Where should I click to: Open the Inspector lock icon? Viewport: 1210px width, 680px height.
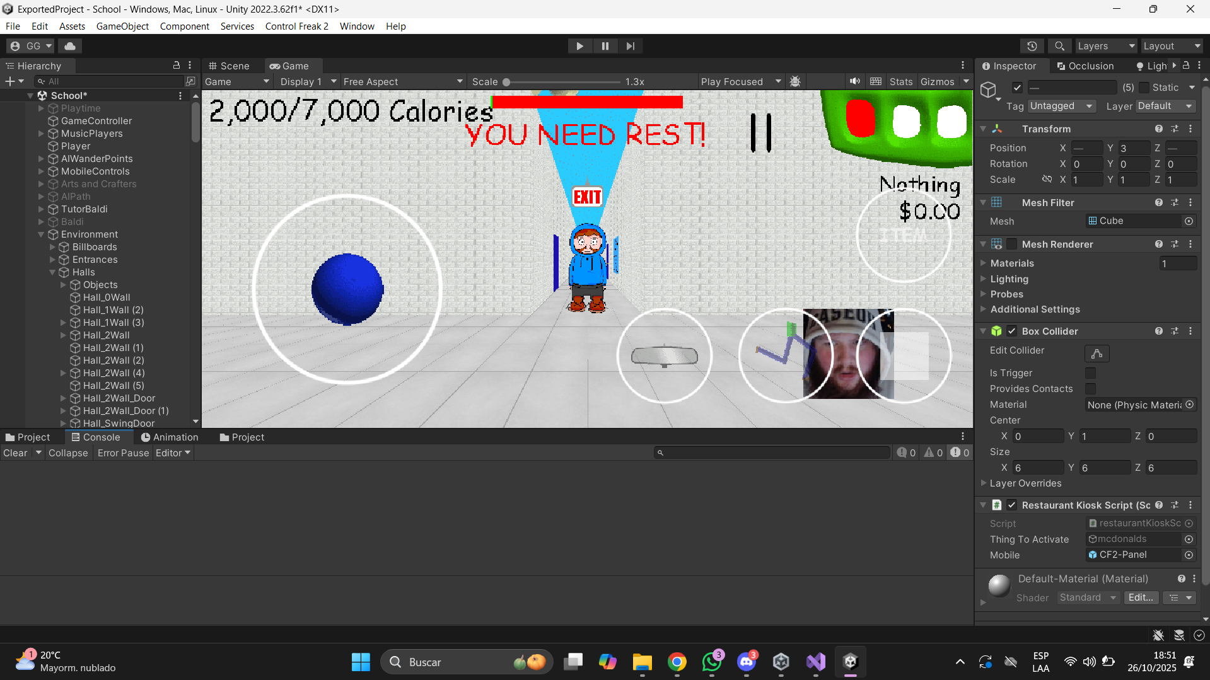coord(1186,66)
